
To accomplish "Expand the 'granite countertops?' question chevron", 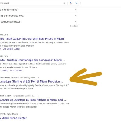I will pyautogui.click(x=76, y=16).
